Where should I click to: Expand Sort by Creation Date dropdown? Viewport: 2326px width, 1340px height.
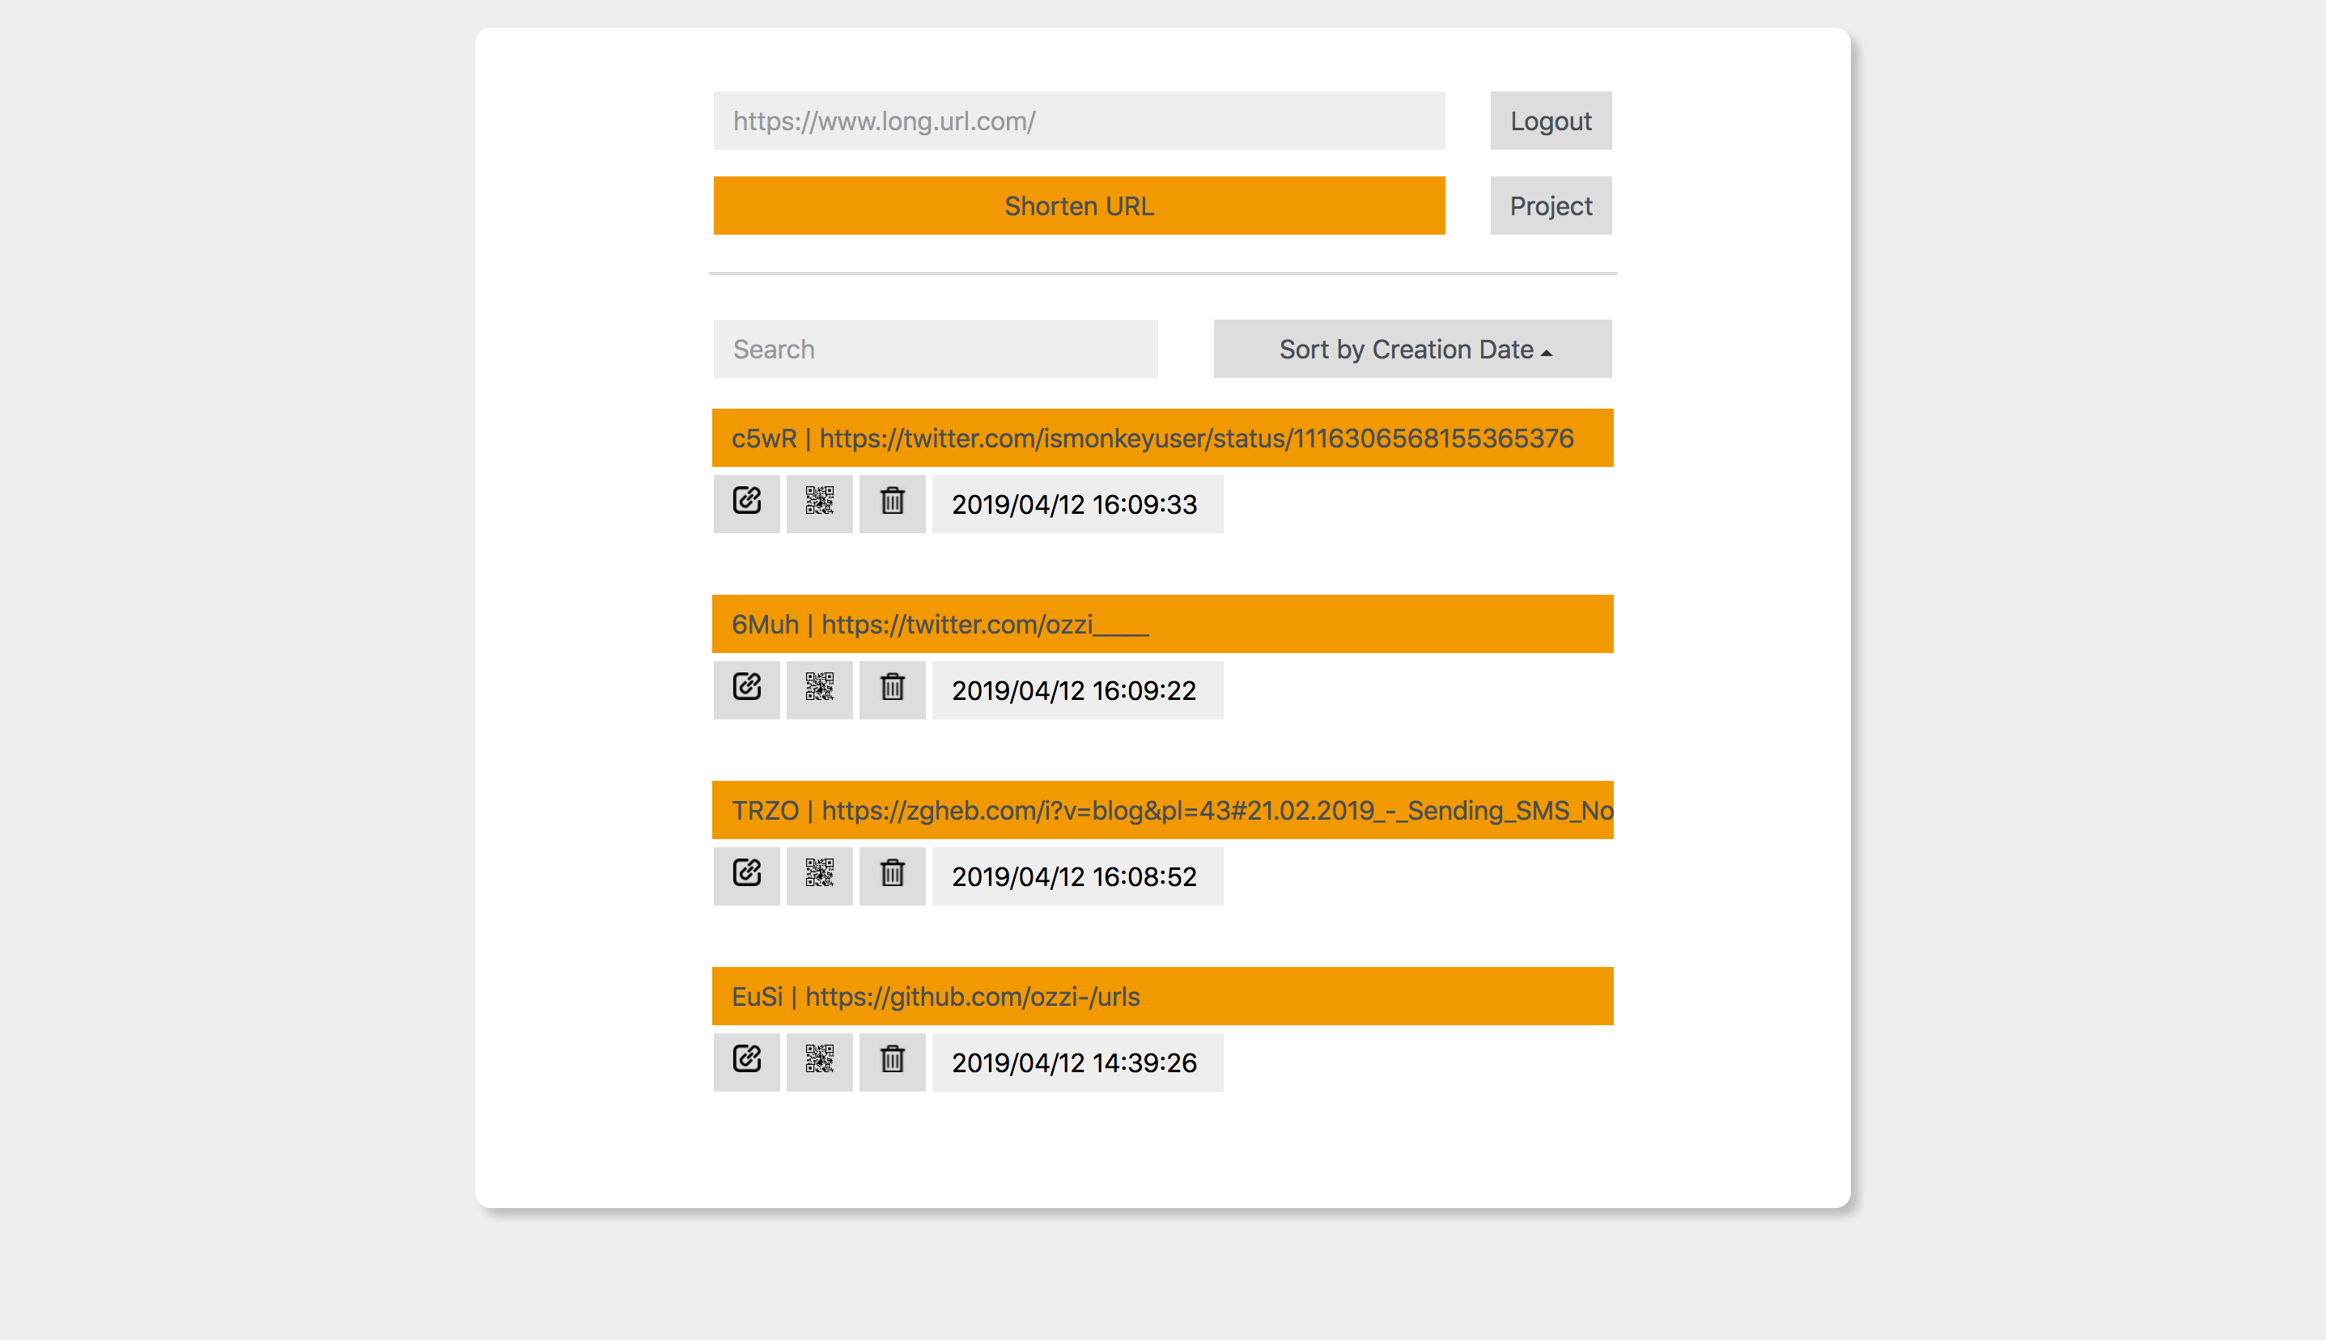click(1414, 348)
